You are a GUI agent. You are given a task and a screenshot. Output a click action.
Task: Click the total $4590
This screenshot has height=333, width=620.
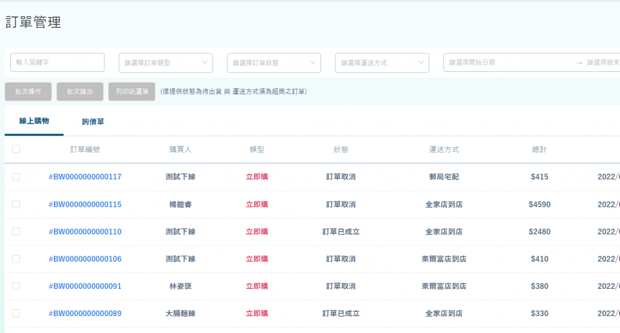(x=539, y=204)
